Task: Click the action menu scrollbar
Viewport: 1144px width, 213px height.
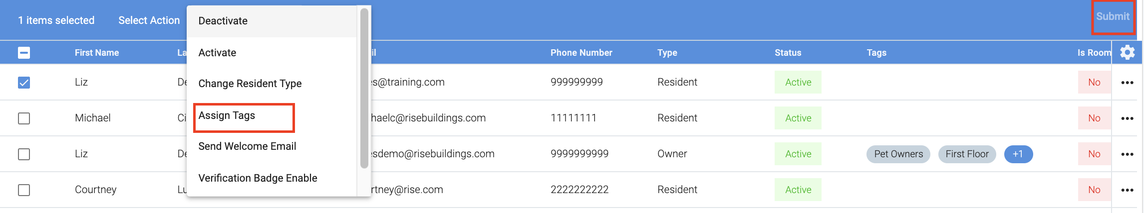Action: (364, 90)
